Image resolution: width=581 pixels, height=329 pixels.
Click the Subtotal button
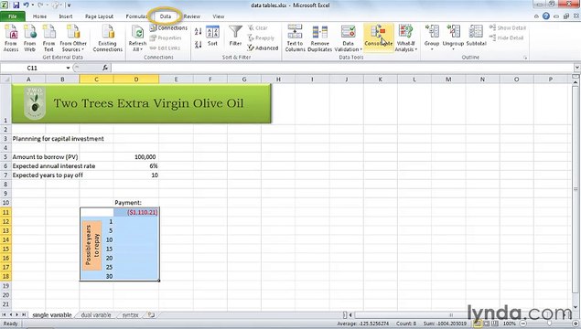(x=476, y=36)
